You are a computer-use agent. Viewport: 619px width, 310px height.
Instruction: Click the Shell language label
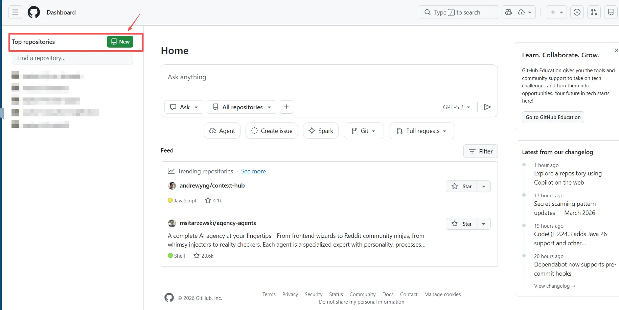[x=179, y=256]
